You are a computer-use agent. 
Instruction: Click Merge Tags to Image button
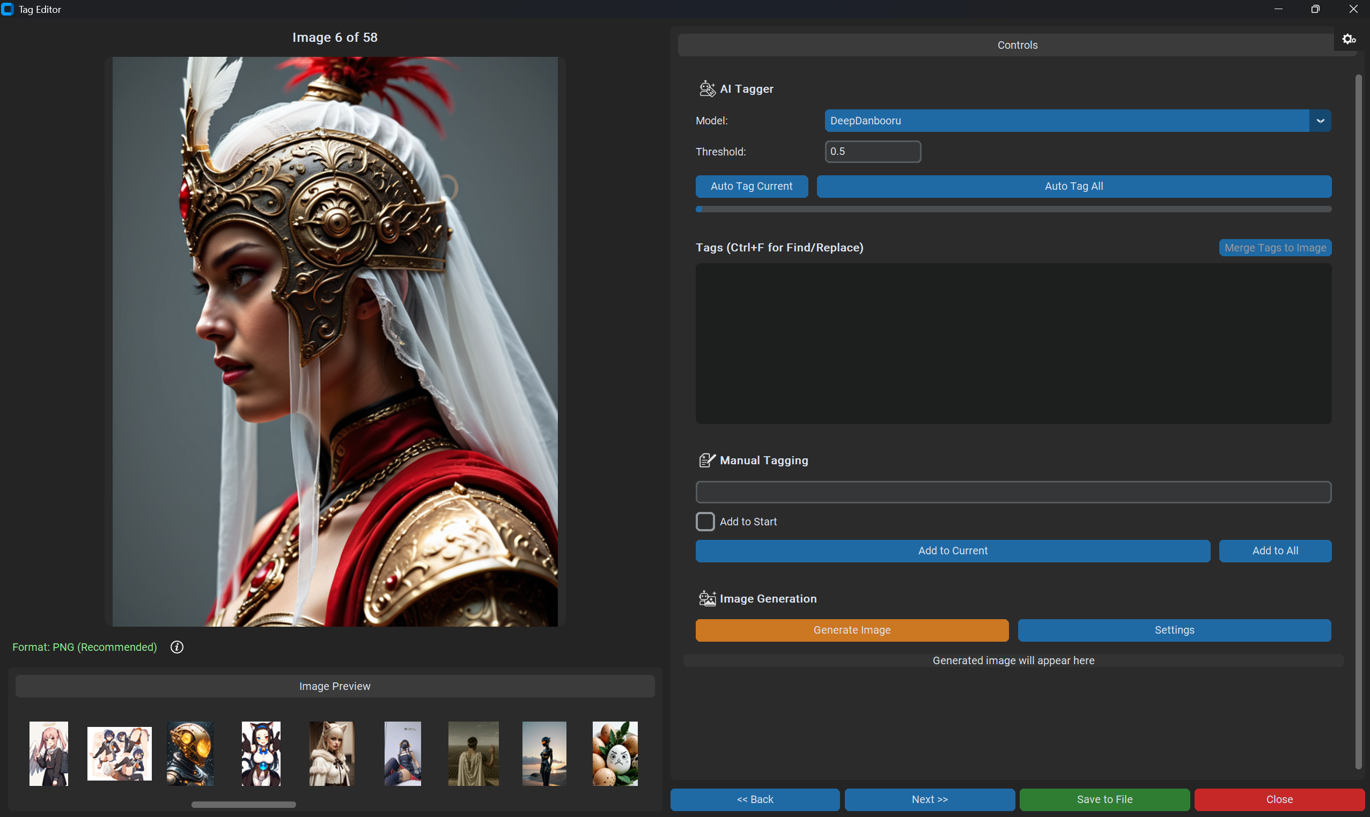pyautogui.click(x=1275, y=248)
